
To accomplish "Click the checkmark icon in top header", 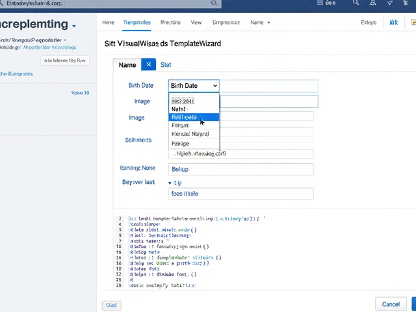I will pyautogui.click(x=389, y=3).
